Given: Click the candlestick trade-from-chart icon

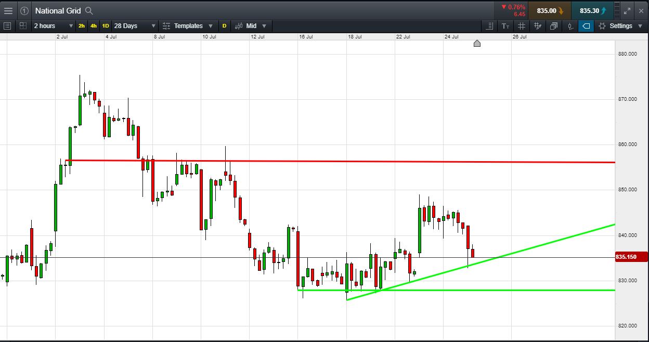Looking at the screenshot, I should point(570,25).
